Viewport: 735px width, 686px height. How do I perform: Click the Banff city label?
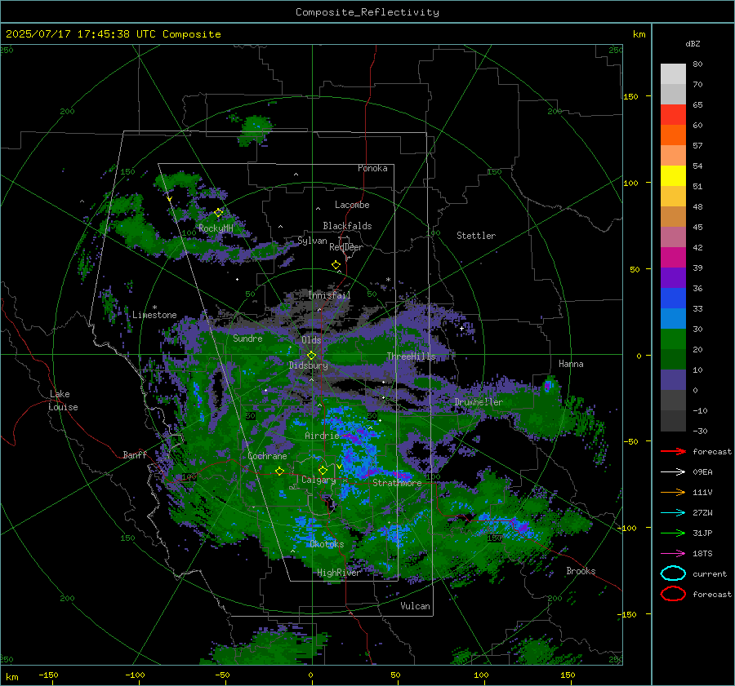135,454
